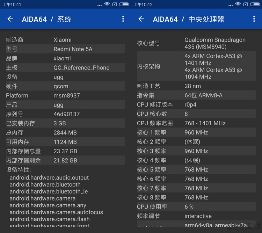Tap android.hardware.bluetooth_le feature entry
This screenshot has width=262, height=233.
tap(49, 191)
